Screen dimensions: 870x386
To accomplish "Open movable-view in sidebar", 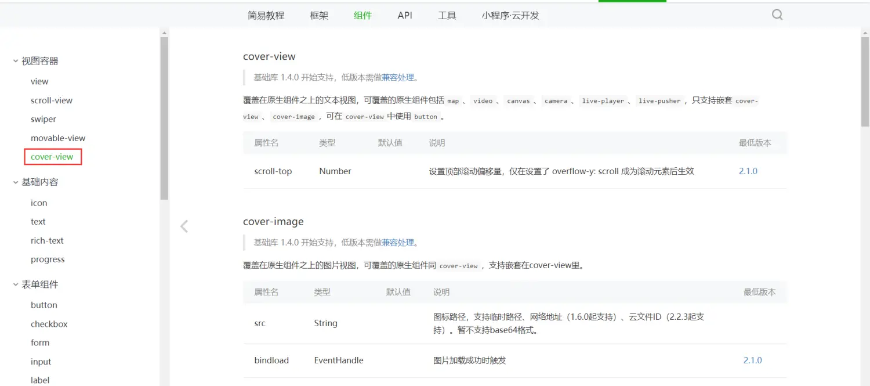I will [x=58, y=138].
